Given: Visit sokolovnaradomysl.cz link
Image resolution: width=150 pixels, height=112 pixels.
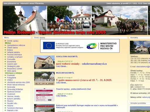Looking at the screenshot, I should click(x=94, y=64).
